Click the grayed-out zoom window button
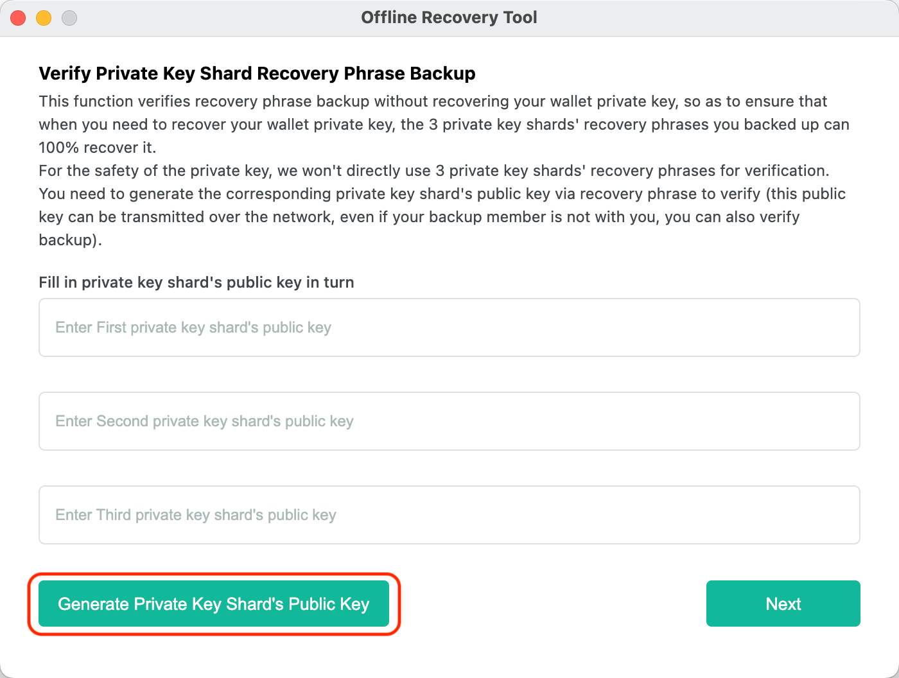This screenshot has height=678, width=899. pos(69,18)
